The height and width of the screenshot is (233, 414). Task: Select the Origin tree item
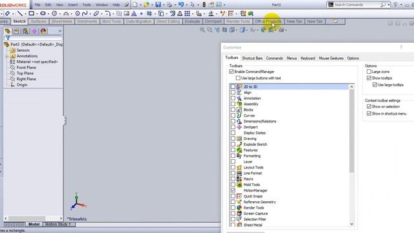[x=22, y=85]
